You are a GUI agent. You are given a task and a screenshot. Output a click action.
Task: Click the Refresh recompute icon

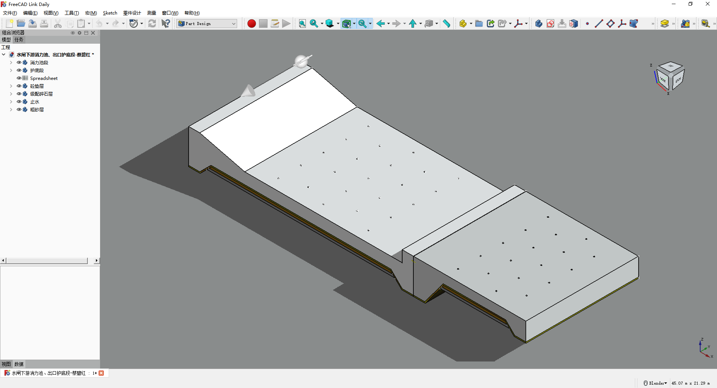point(152,24)
